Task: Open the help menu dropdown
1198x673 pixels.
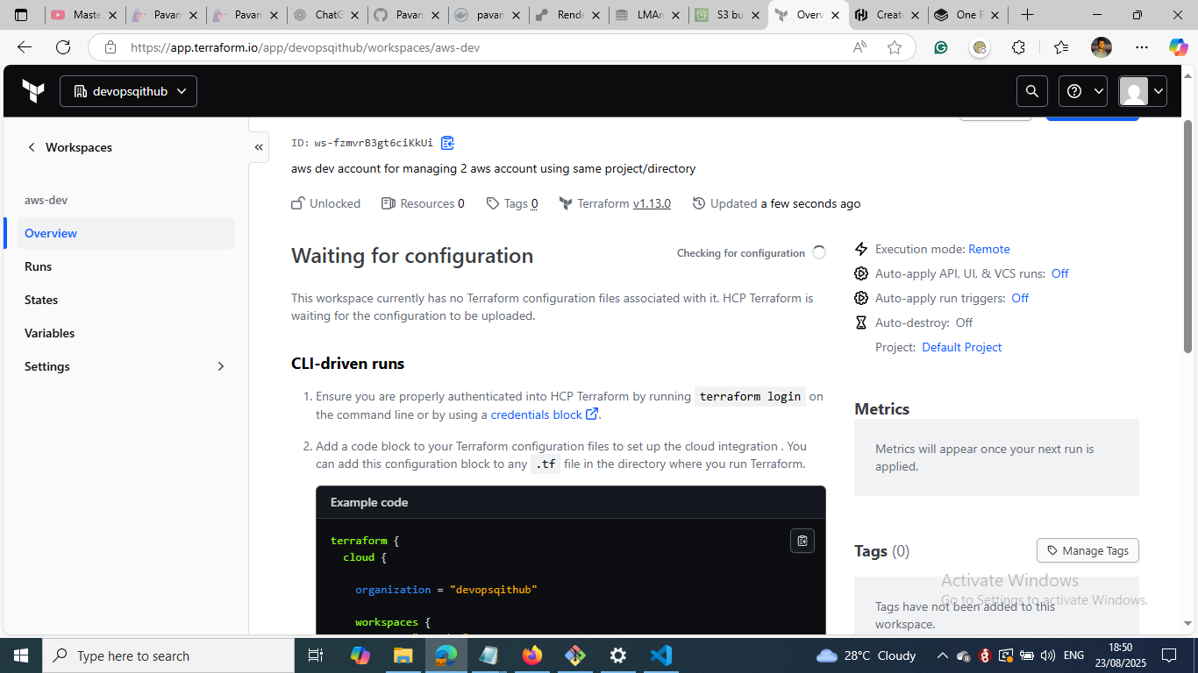Action: [1083, 91]
